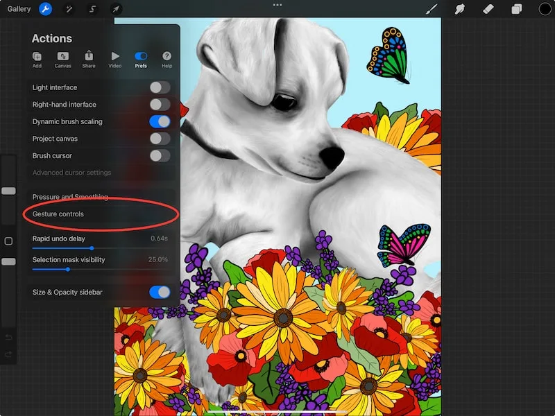
Task: Open the Layers panel icon
Action: click(x=516, y=9)
